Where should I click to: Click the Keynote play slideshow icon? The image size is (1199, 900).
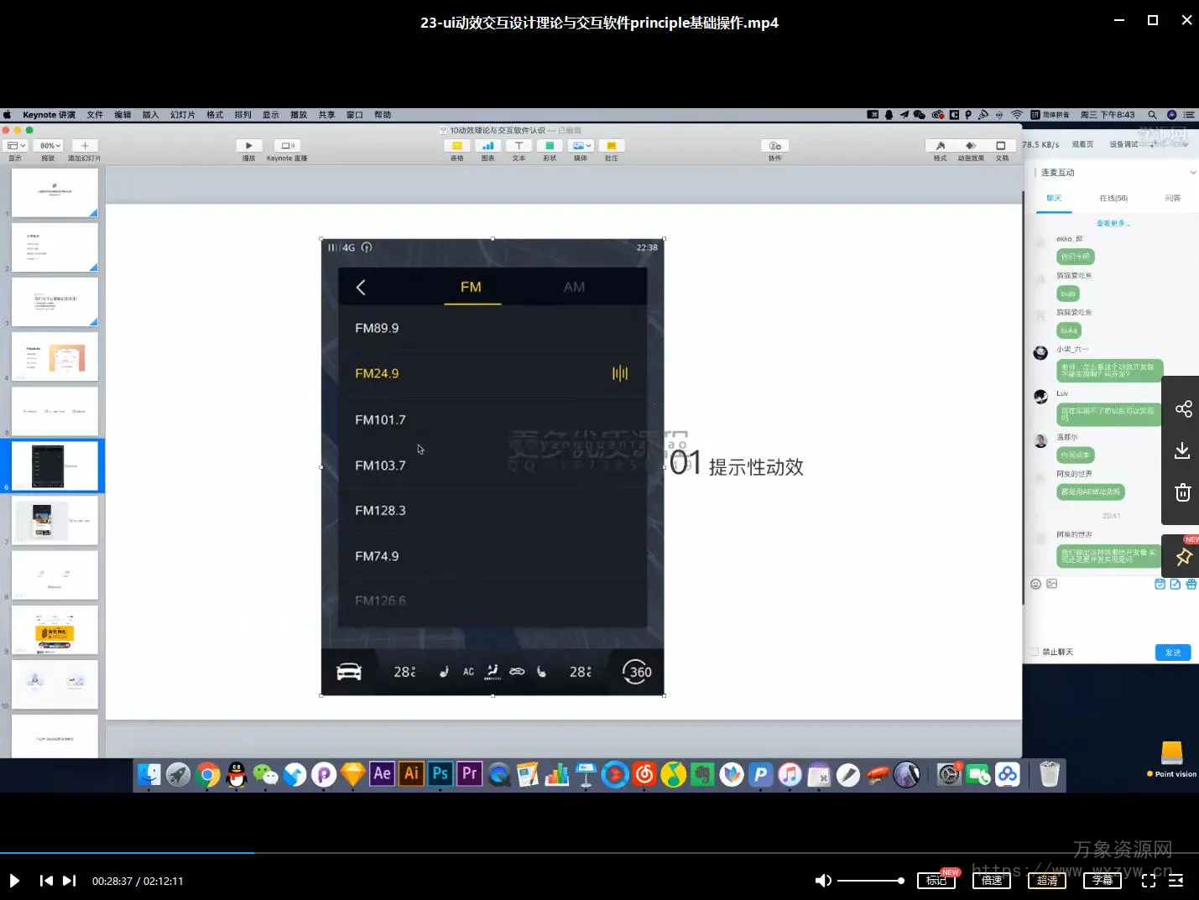[x=248, y=146]
